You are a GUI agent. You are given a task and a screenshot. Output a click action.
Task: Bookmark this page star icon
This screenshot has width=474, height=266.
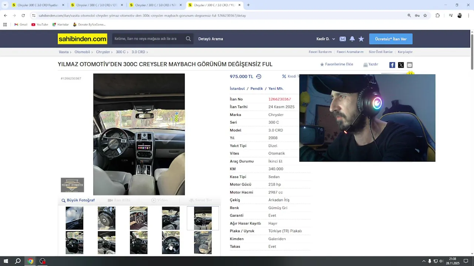(x=425, y=16)
